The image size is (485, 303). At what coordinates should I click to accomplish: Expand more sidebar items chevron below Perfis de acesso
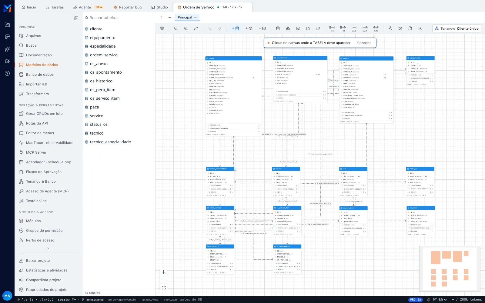click(x=48, y=248)
